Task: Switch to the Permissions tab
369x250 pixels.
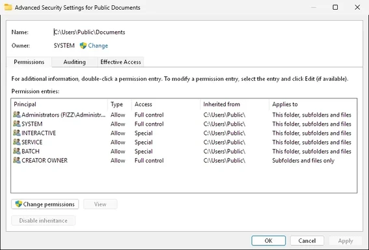Action: tap(29, 62)
